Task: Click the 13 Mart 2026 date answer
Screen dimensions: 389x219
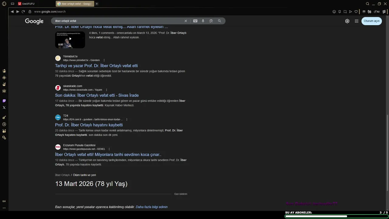Action: 91,184
